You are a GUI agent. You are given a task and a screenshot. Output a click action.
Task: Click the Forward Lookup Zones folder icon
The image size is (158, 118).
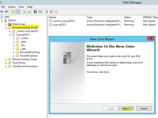coord(9,28)
